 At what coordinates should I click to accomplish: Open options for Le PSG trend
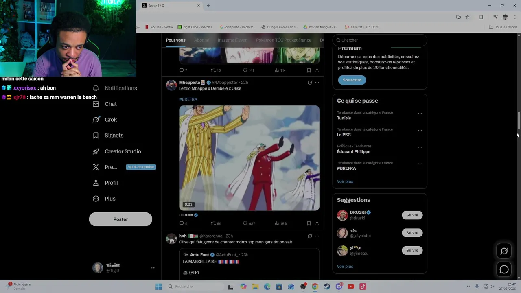420,130
